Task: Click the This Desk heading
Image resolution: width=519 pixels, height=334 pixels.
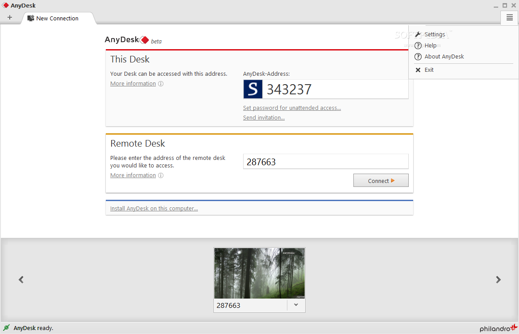Action: (130, 59)
